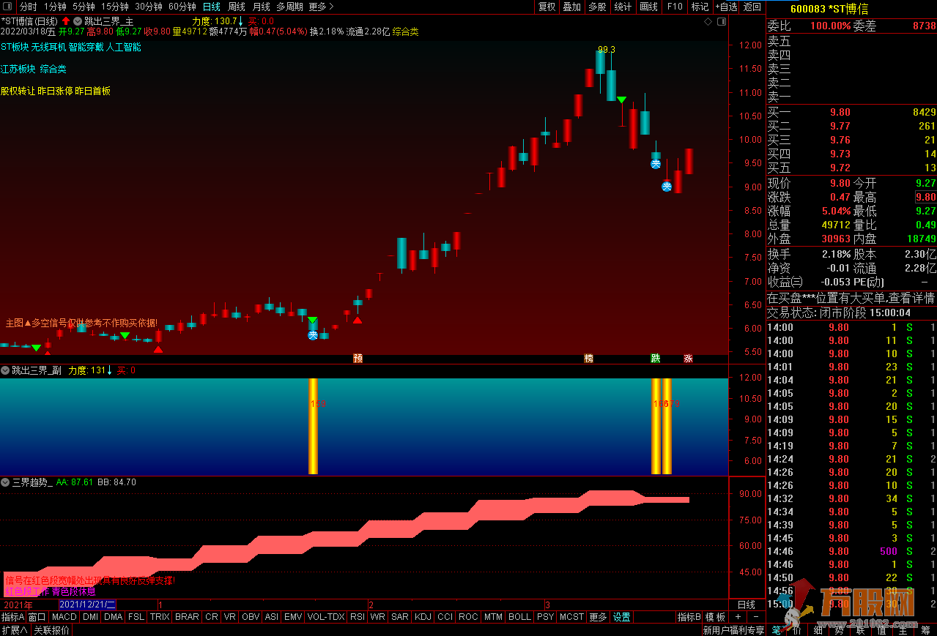Screen dimensions: 937x636
Task: Click the red up-arrow next to *ST博信(日线)
Action: [65, 21]
